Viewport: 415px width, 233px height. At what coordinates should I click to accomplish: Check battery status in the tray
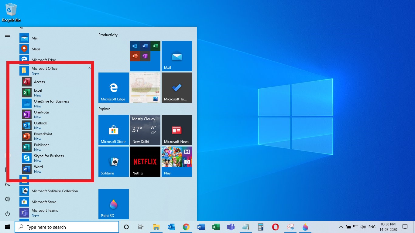pyautogui.click(x=348, y=227)
